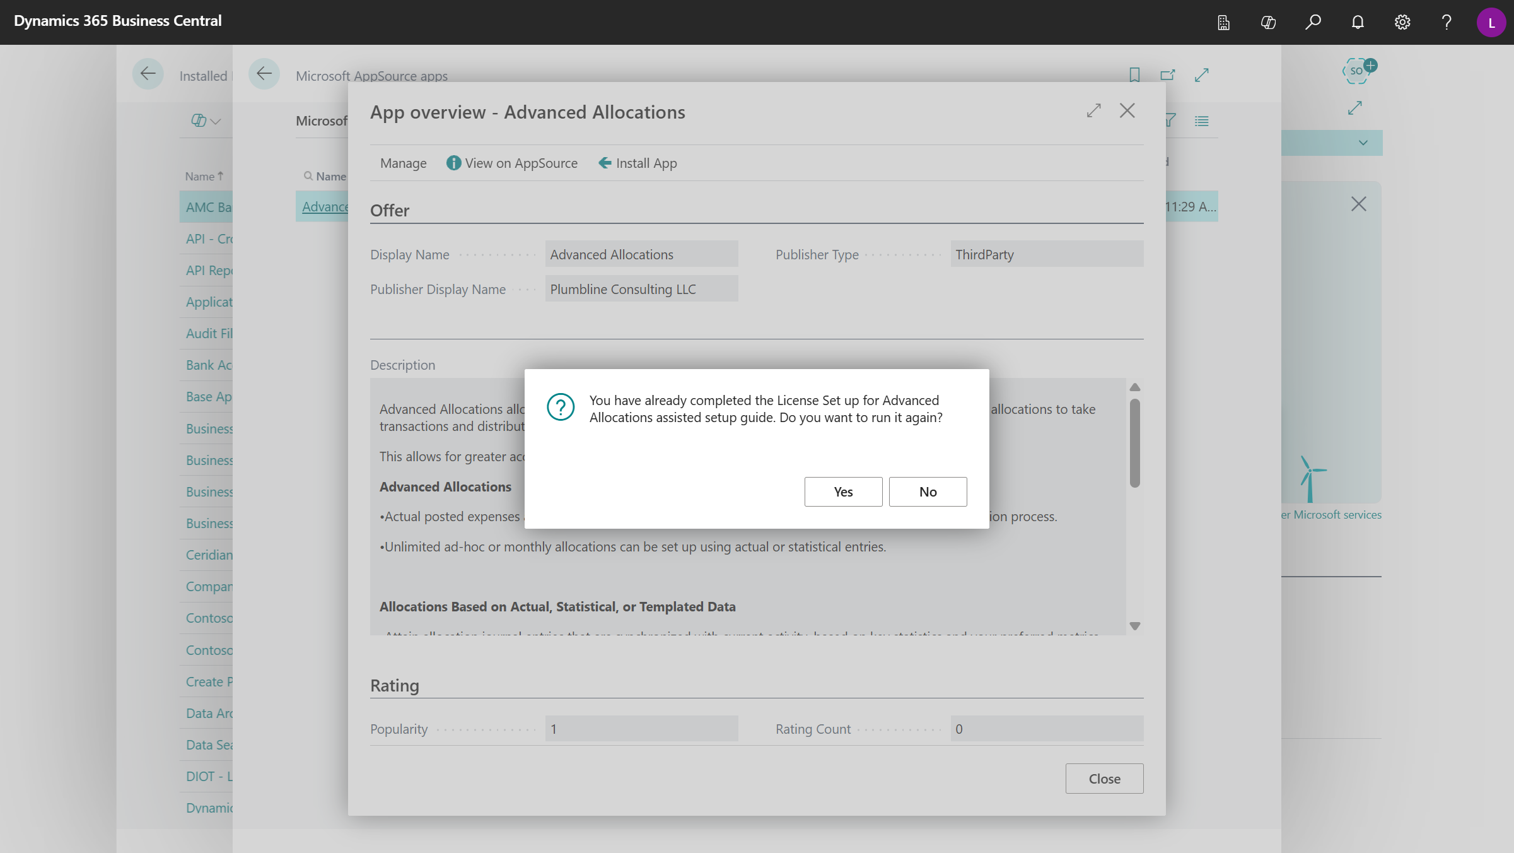1514x853 pixels.
Task: Click Install App for Advanced Allocations
Action: [637, 163]
